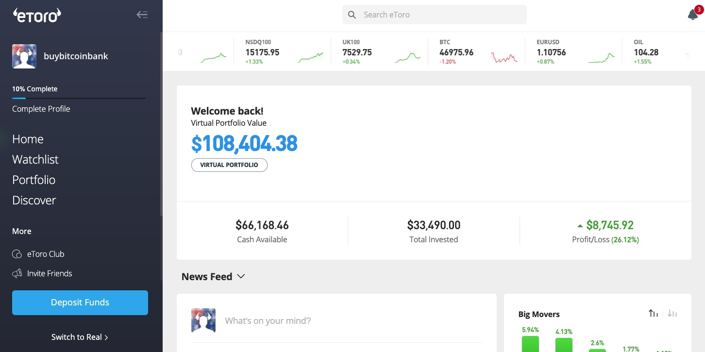Click the 10% Complete label
Image resolution: width=705 pixels, height=352 pixels.
click(x=35, y=89)
